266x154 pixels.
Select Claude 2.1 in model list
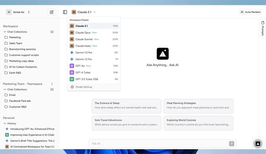point(94,26)
